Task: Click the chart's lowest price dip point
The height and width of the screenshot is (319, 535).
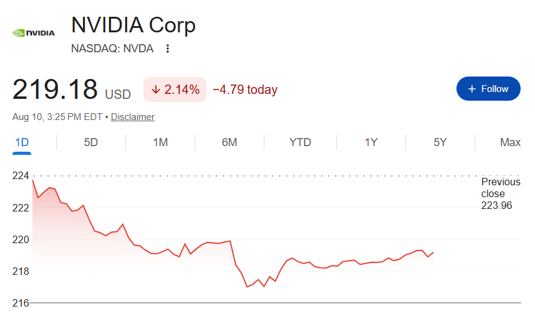Action: 247,287
